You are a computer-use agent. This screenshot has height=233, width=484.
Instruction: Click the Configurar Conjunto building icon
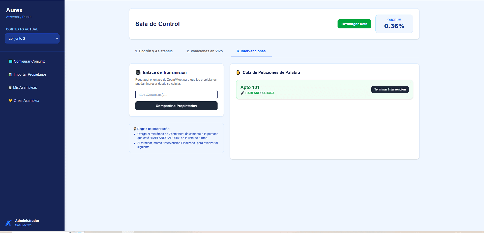10,61
